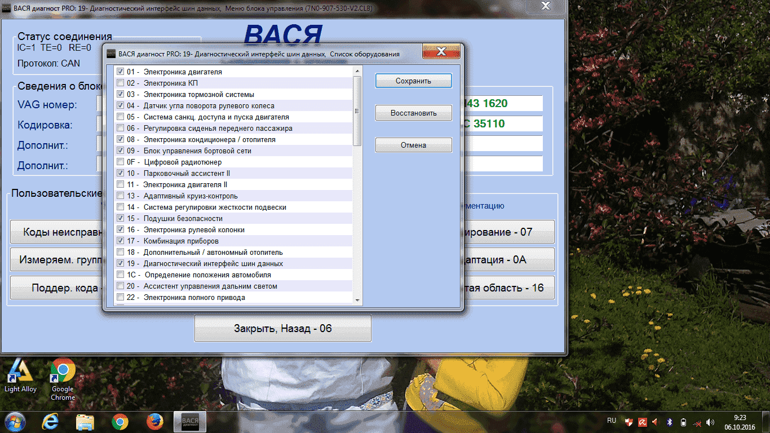Launch Firefox from the taskbar
The image size is (770, 433).
[154, 422]
